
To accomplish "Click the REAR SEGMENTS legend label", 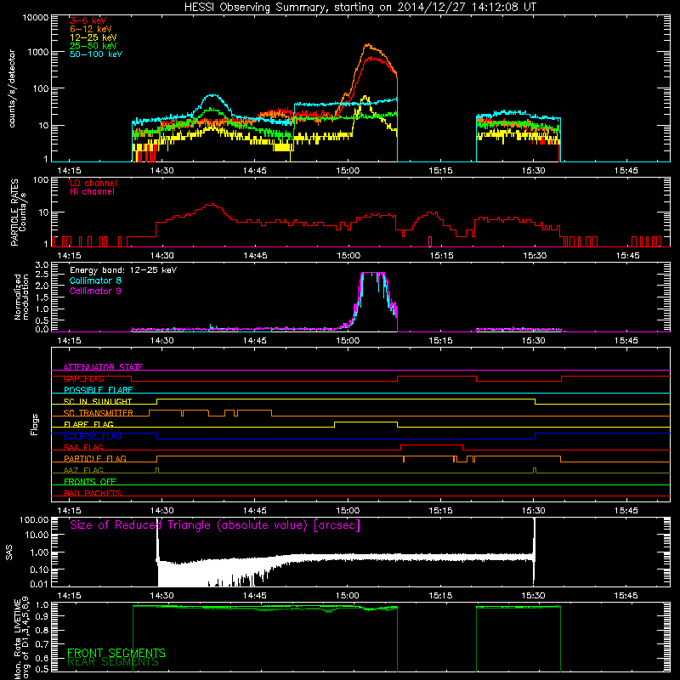I will click(113, 662).
